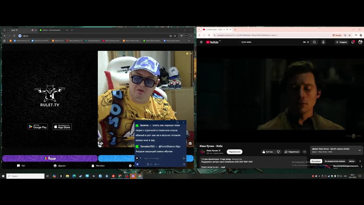Dislike the Иван Кучин - Изба video

278,152
